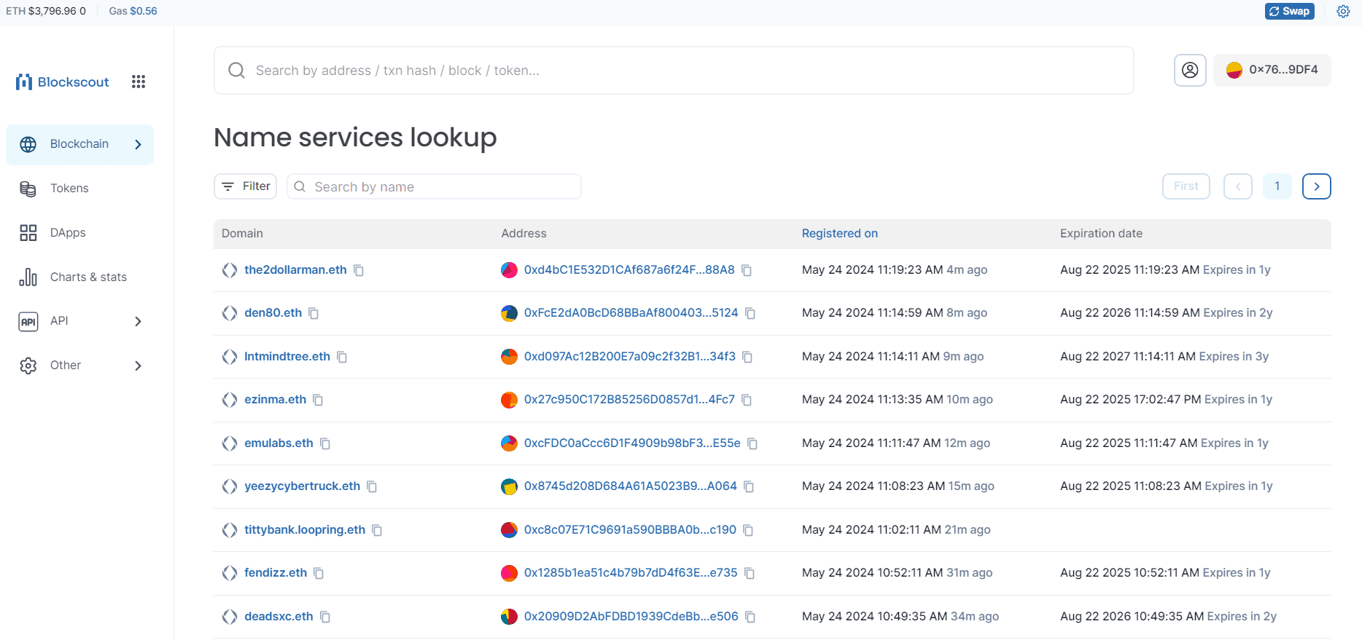Select page 1 button

tap(1277, 186)
